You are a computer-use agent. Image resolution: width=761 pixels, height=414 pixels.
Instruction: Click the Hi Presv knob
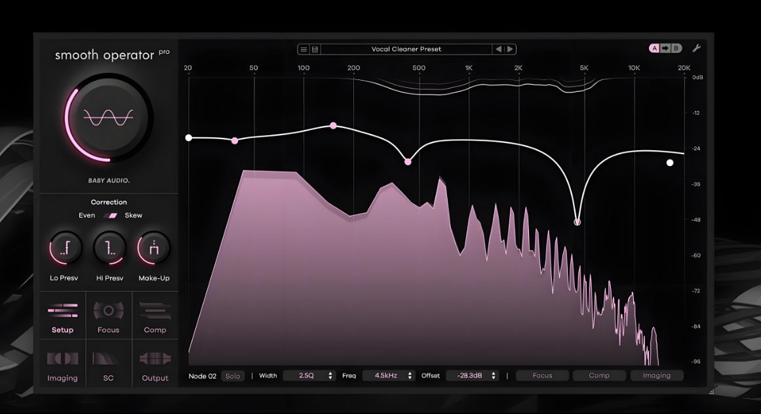(x=109, y=248)
